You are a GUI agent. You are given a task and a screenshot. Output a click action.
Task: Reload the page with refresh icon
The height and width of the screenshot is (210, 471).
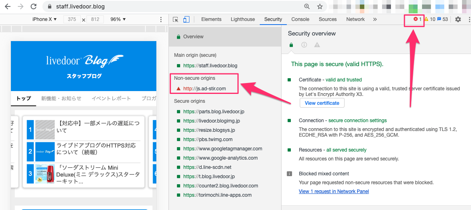tap(34, 6)
